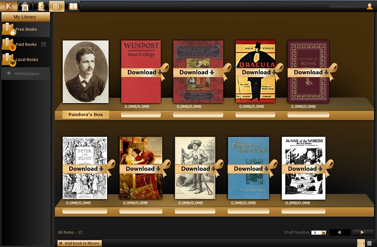This screenshot has width=377, height=247.
Task: Click the top right search field
Action: tap(347, 6)
